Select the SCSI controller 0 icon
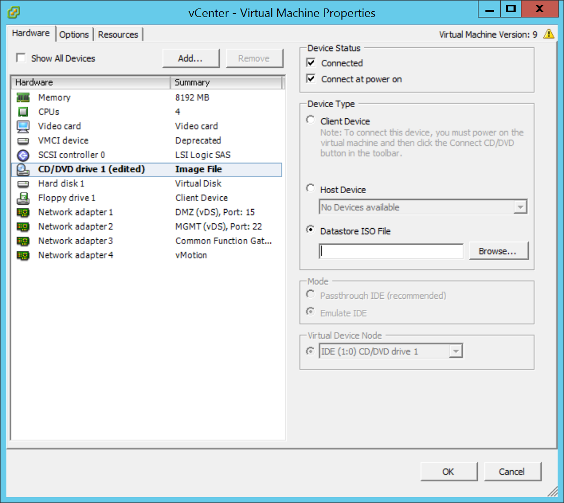564x503 pixels. click(x=23, y=155)
